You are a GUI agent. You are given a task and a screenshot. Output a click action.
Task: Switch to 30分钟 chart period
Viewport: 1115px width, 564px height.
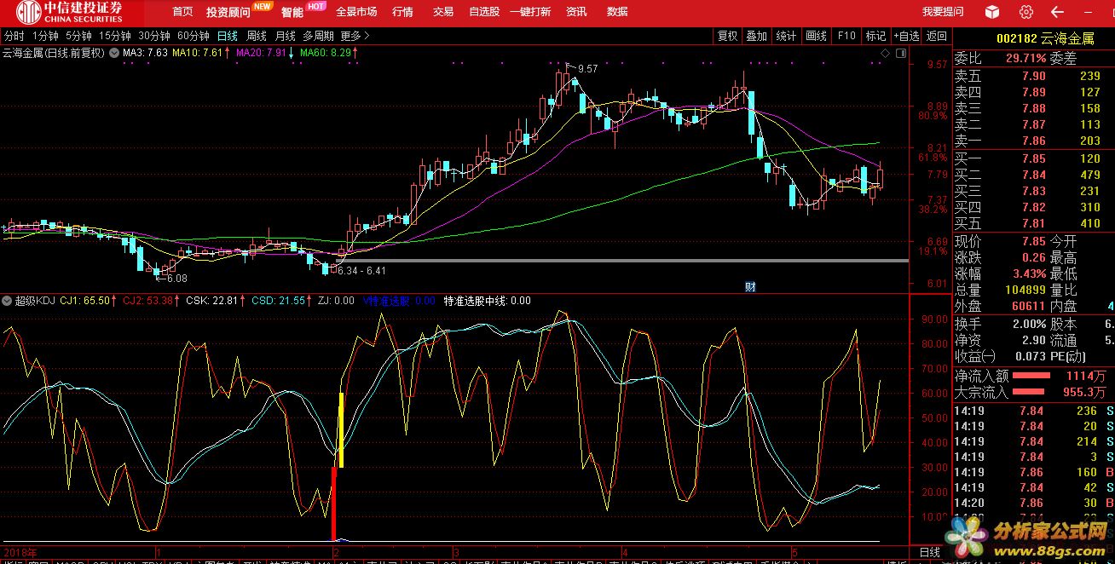(154, 36)
